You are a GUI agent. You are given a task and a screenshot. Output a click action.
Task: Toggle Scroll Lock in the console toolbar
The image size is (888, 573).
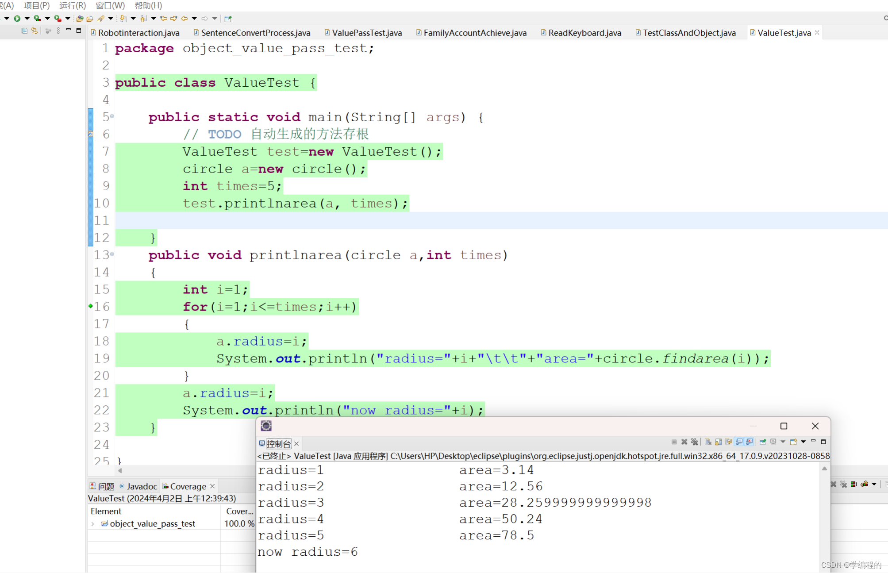tap(718, 442)
